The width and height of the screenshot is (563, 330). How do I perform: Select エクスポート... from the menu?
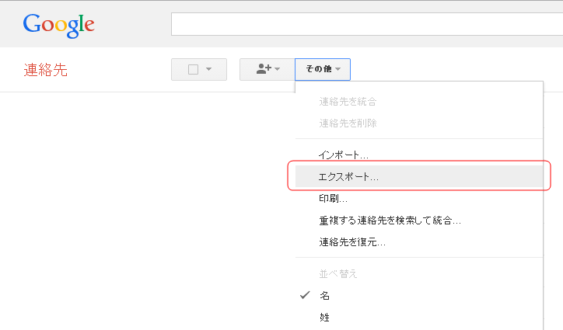pos(419,176)
